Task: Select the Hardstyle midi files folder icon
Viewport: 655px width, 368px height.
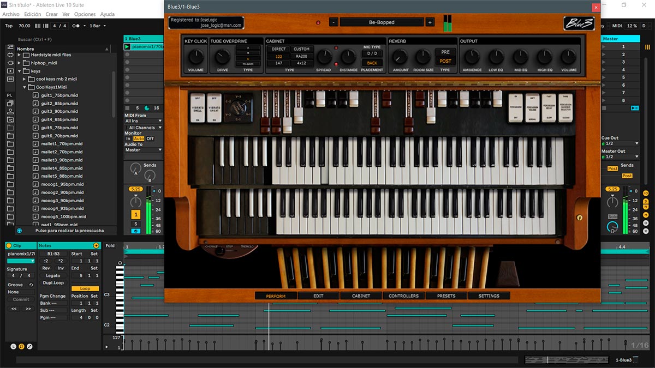Action: (26, 55)
